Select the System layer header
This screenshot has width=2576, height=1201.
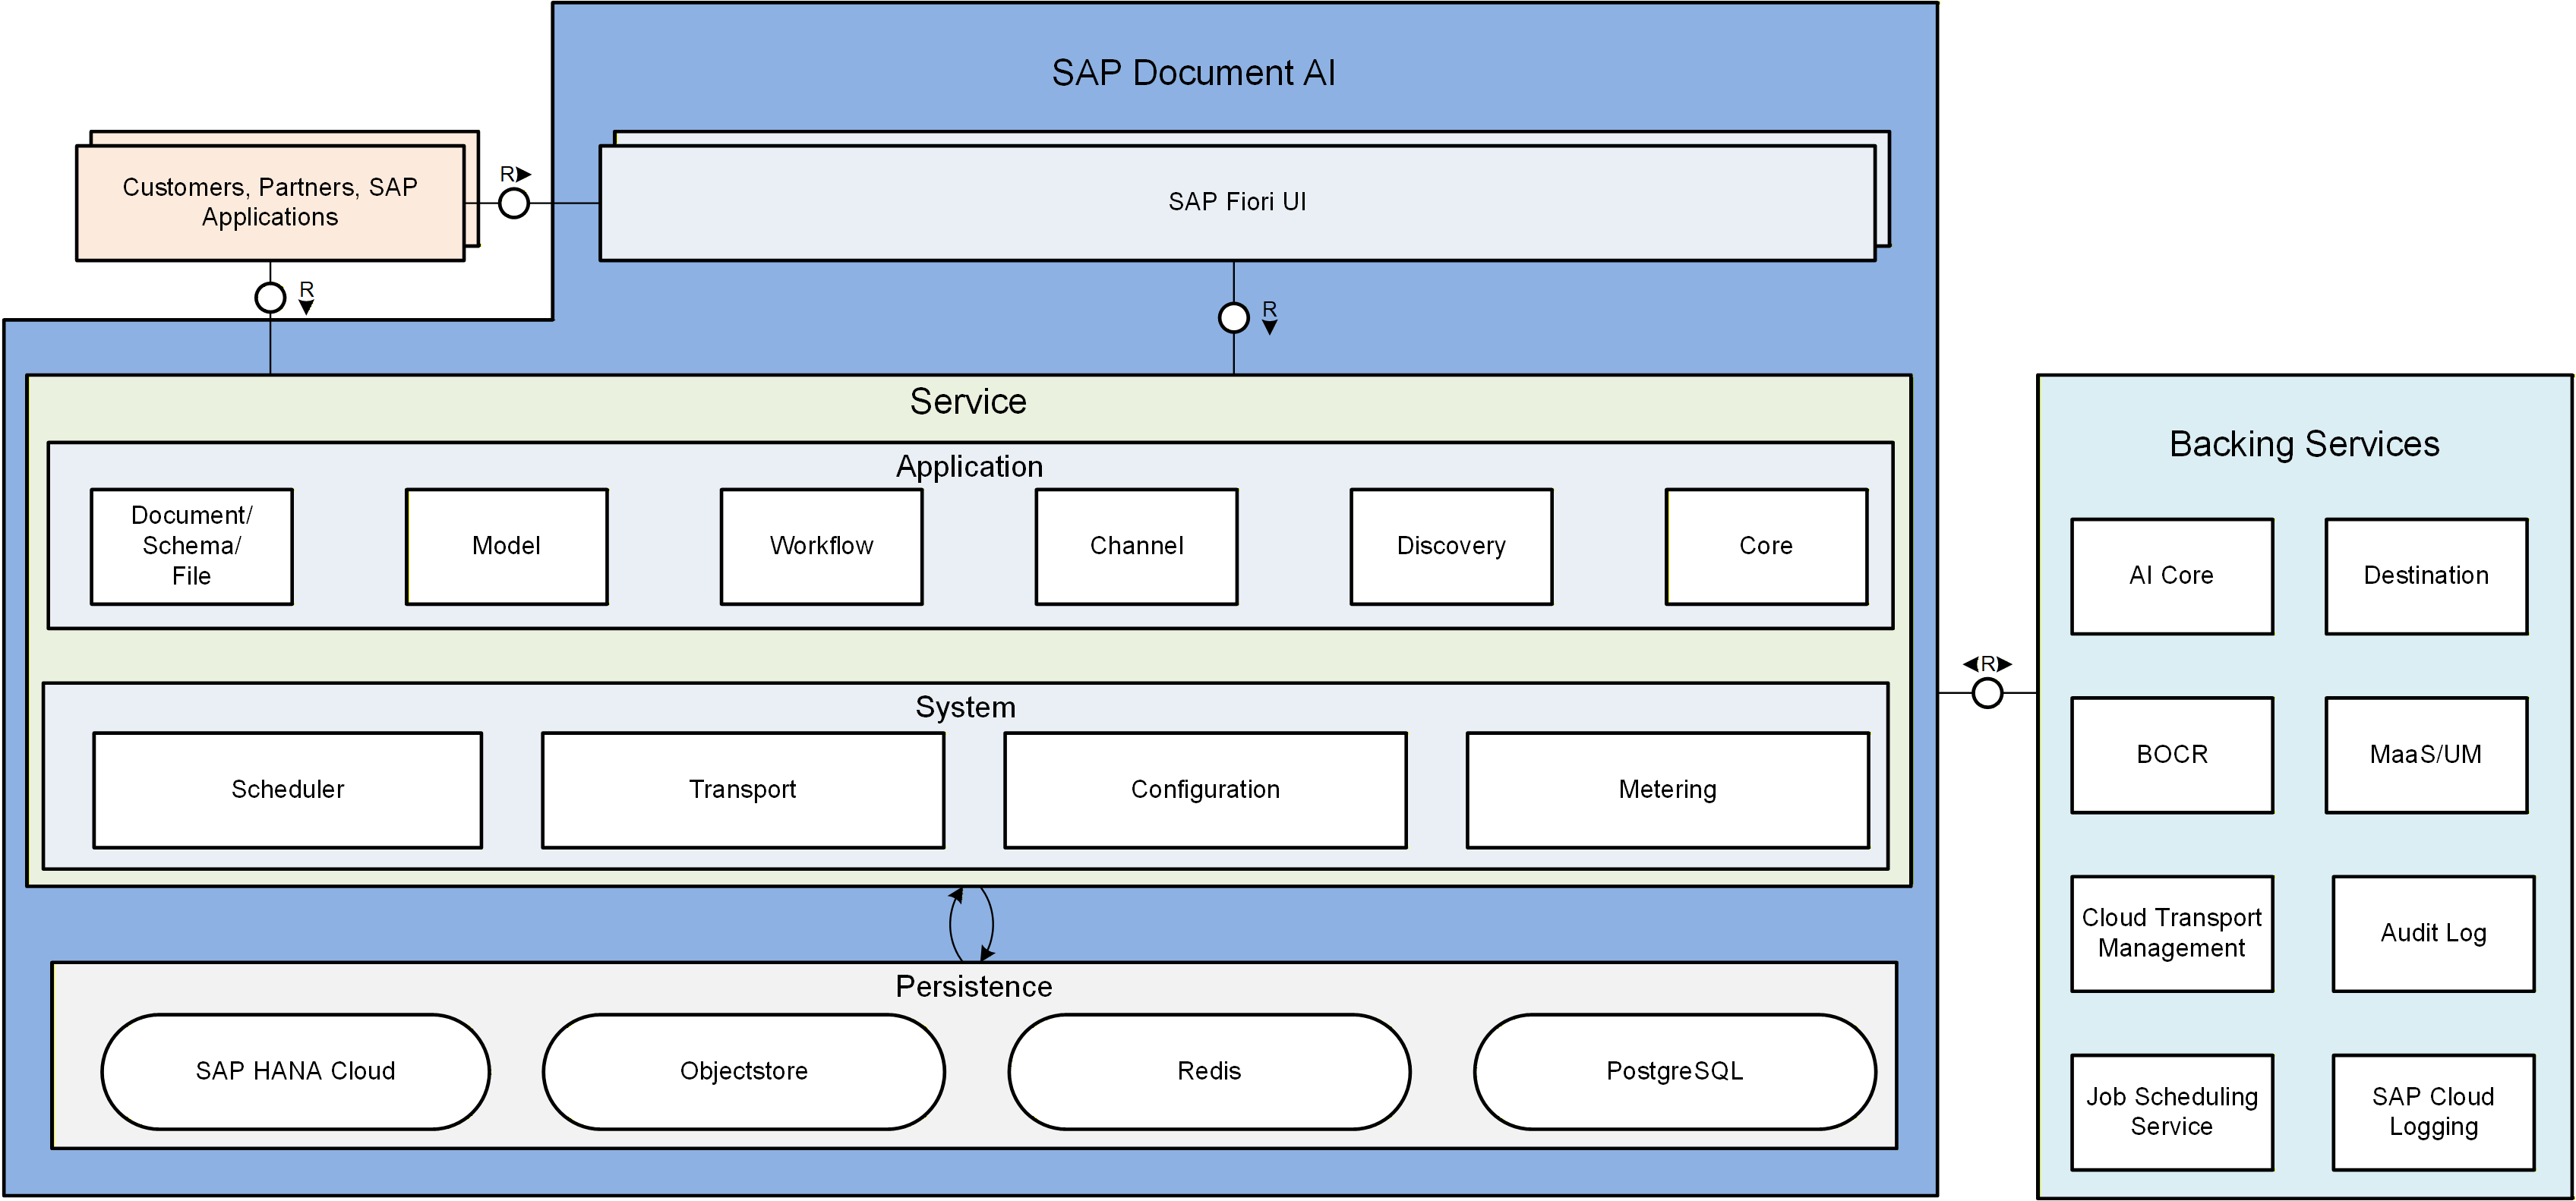click(x=966, y=707)
